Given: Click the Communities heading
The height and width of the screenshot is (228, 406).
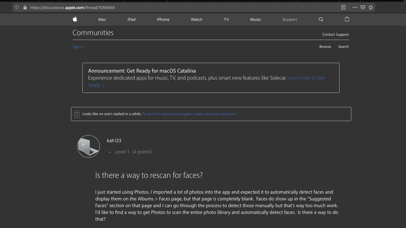Looking at the screenshot, I should pos(93,33).
